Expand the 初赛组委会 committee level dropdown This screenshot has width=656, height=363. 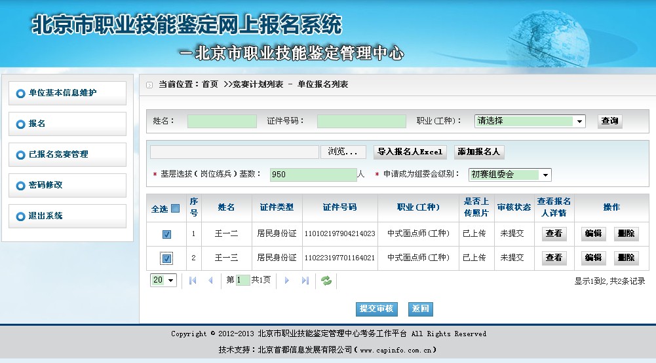pos(545,175)
